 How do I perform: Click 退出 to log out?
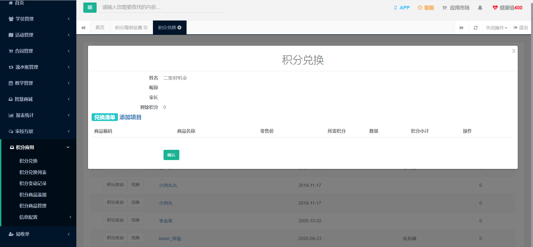[x=521, y=28]
